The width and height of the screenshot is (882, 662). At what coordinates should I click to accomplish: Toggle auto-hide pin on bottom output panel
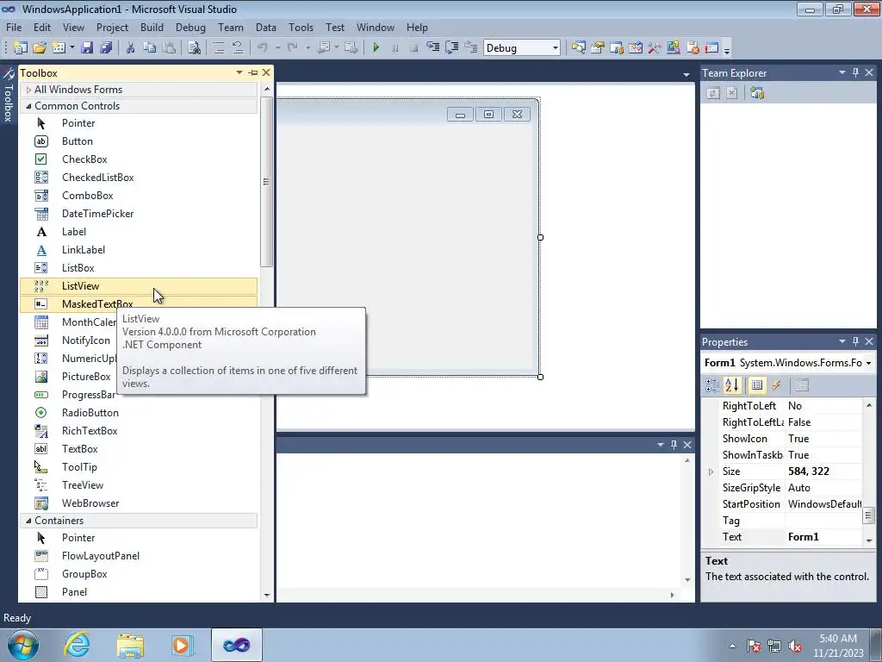pyautogui.click(x=674, y=445)
